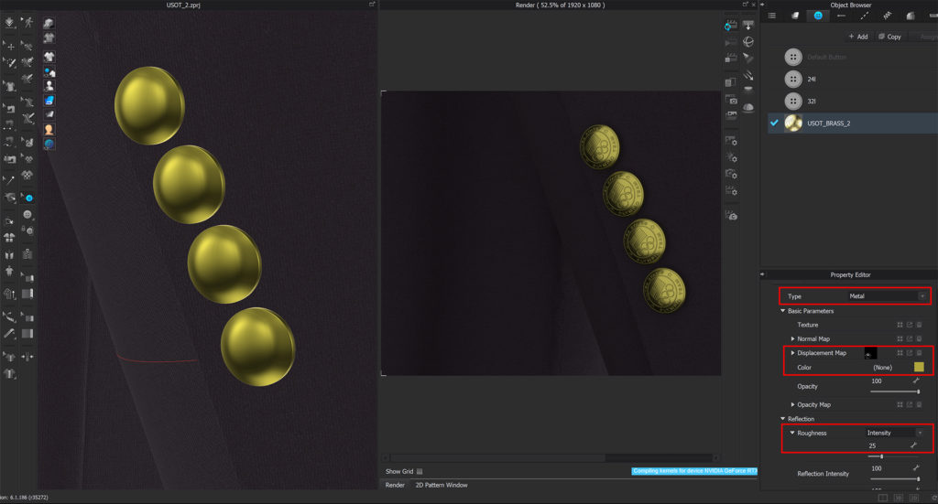
Task: Expand the Opacity Map row
Action: pyautogui.click(x=792, y=404)
